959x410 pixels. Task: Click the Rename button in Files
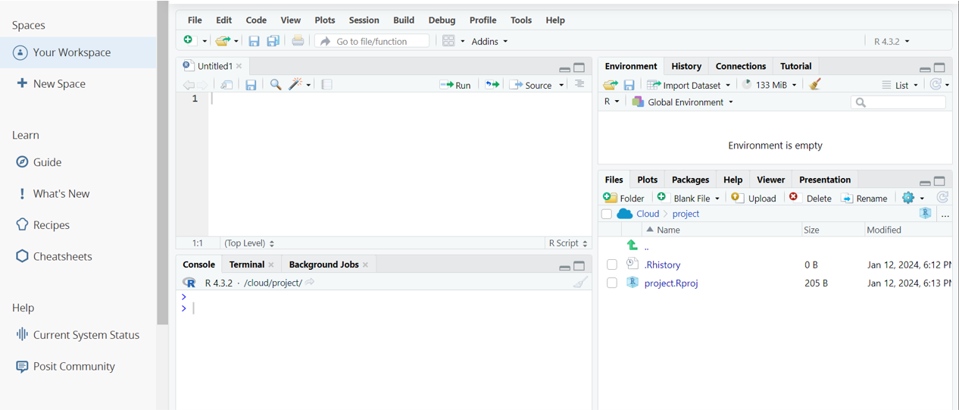point(864,198)
